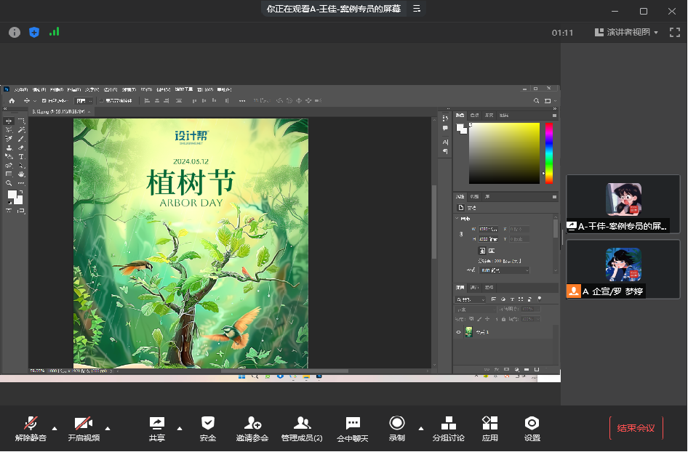Select participant thumbnail A 企宣/罗 梦婷
The height and width of the screenshot is (452, 688).
tap(623, 269)
